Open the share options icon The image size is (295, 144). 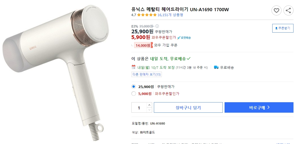pos(288,10)
